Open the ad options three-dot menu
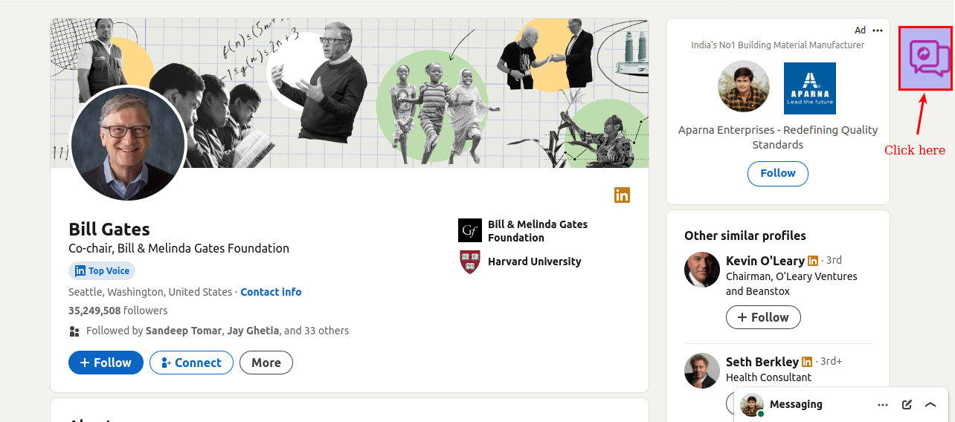955x422 pixels. [x=878, y=30]
